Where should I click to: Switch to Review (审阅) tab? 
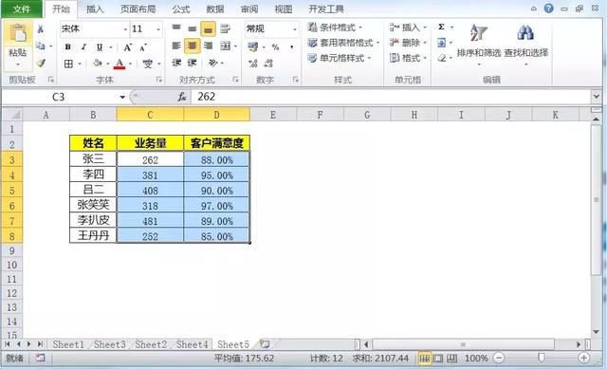point(249,9)
